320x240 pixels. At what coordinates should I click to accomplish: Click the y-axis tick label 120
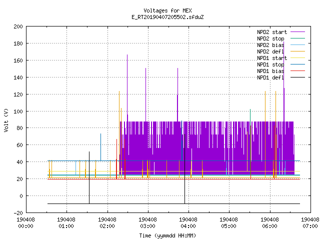(18, 94)
